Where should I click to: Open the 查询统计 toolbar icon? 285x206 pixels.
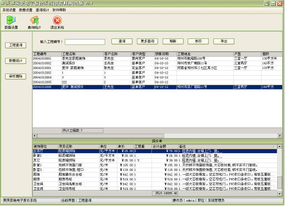point(35,22)
